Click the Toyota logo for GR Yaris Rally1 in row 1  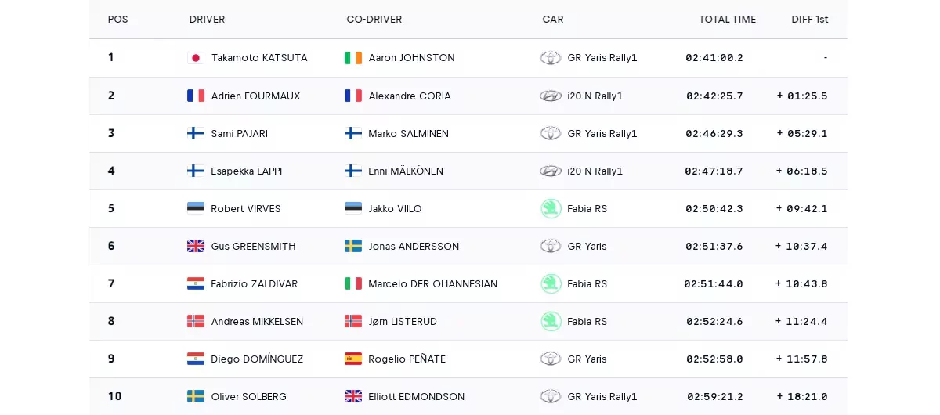(x=551, y=58)
